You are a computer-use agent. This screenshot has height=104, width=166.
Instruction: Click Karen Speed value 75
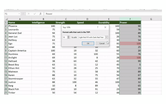[x=87, y=75]
